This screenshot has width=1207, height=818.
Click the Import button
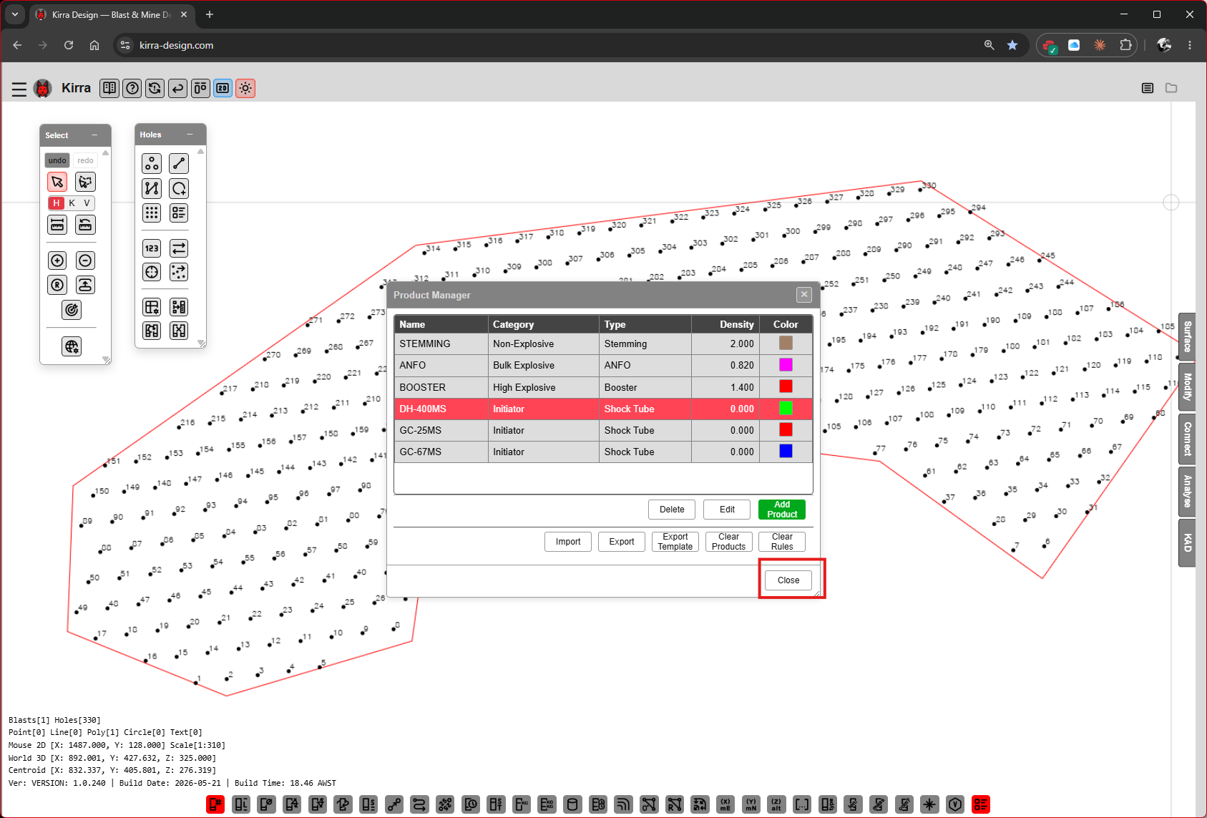coord(568,542)
